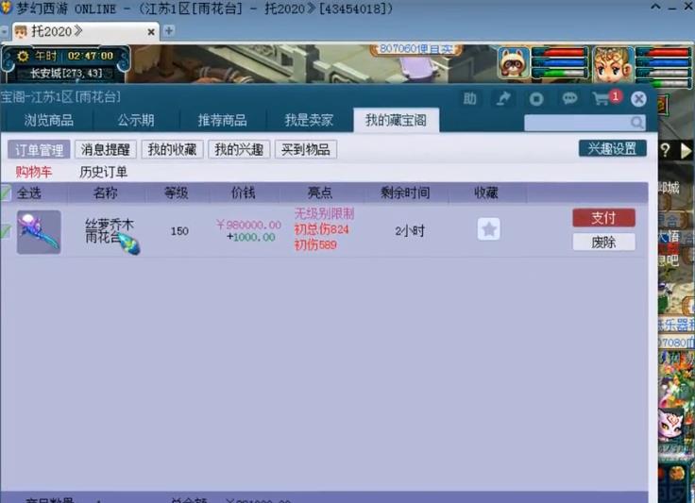
Task: Click the 助 help icon in header
Action: 469,98
